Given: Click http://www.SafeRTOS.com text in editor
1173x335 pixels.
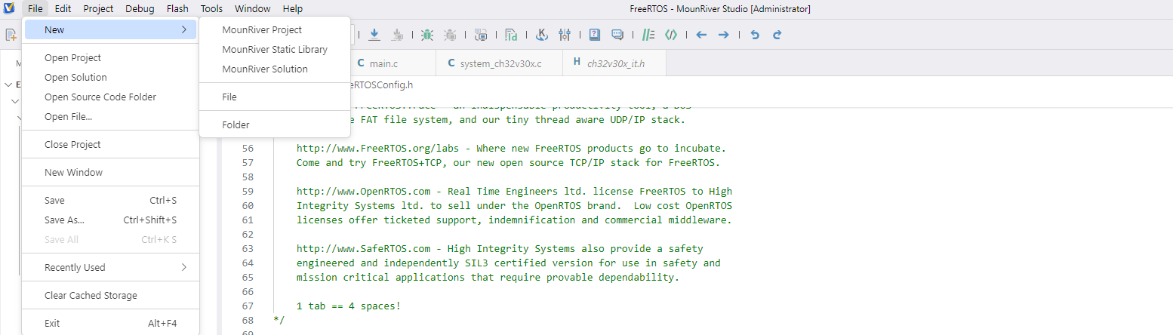Looking at the screenshot, I should tap(363, 248).
